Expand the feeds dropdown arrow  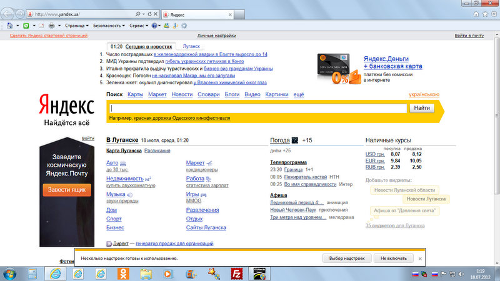point(34,26)
